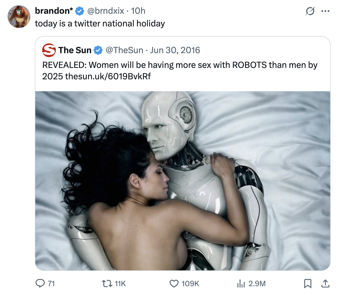The image size is (339, 295).
Task: Open the quoted tweet's robot image
Action: tap(183, 181)
